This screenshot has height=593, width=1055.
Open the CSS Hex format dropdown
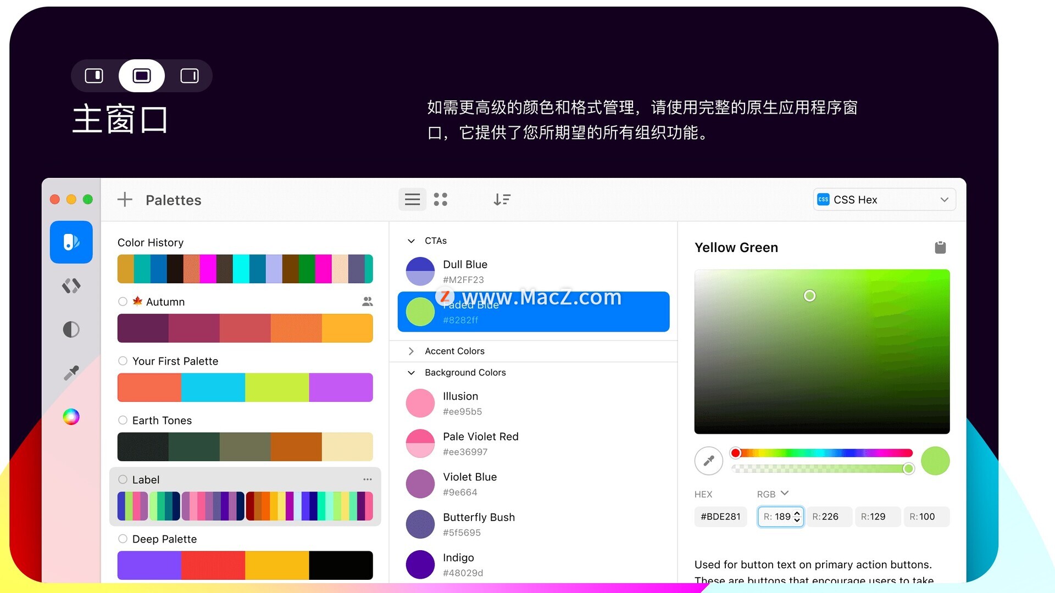click(884, 199)
